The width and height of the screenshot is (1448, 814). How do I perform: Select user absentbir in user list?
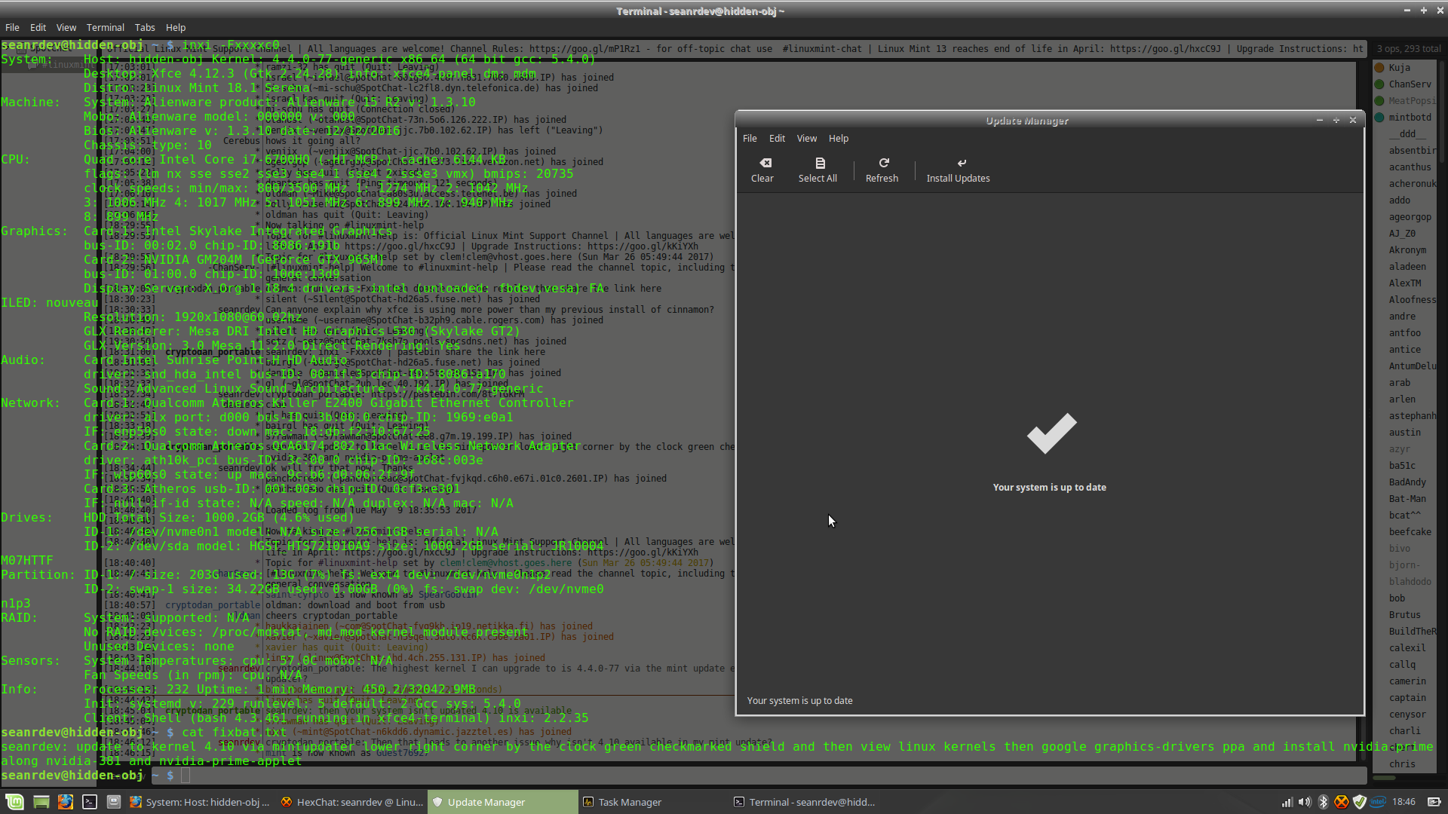tap(1405, 151)
